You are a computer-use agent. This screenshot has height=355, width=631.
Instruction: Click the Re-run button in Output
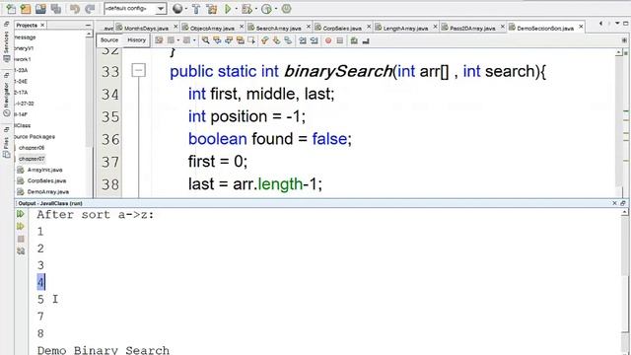coord(21,214)
